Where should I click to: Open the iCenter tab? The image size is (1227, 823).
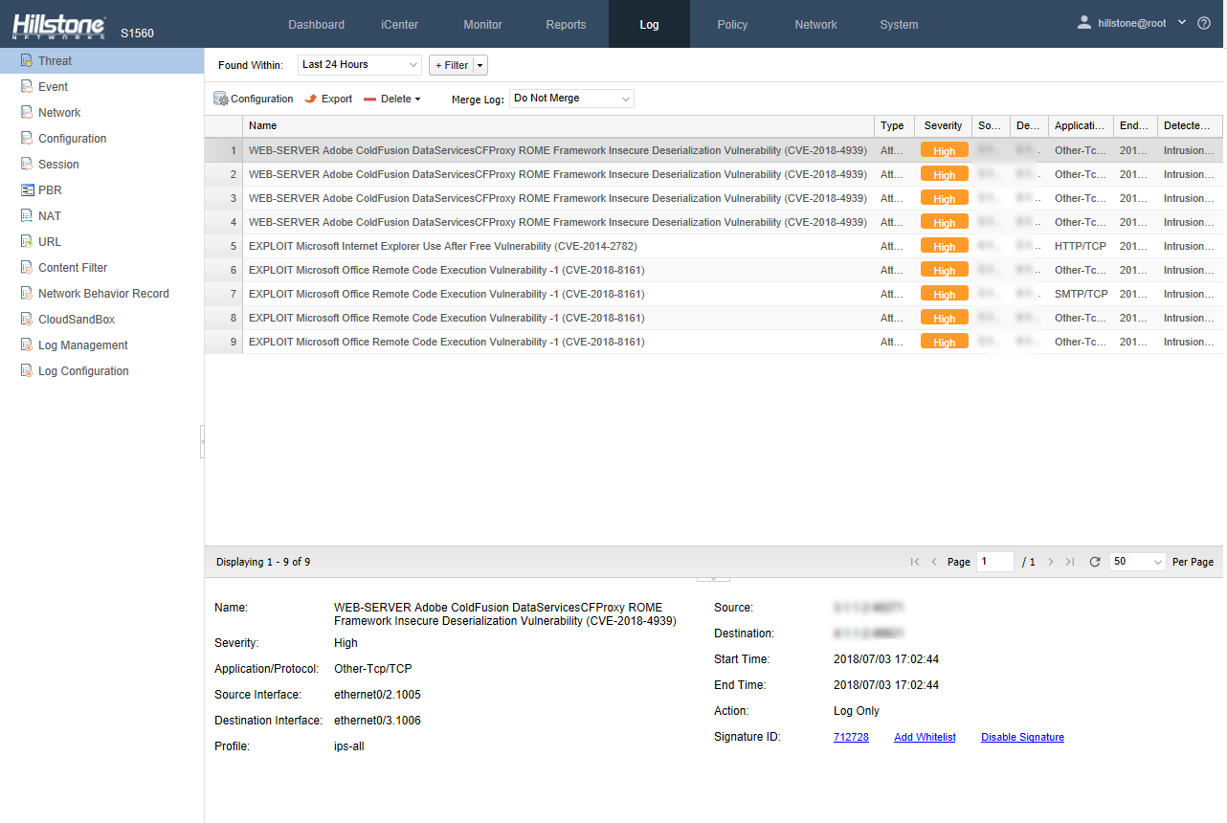[399, 24]
